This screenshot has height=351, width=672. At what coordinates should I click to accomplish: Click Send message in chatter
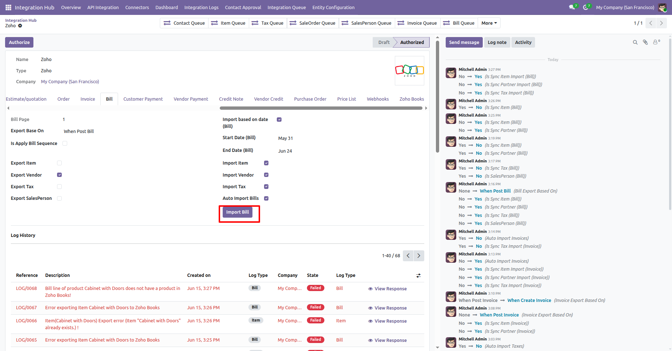(x=464, y=42)
